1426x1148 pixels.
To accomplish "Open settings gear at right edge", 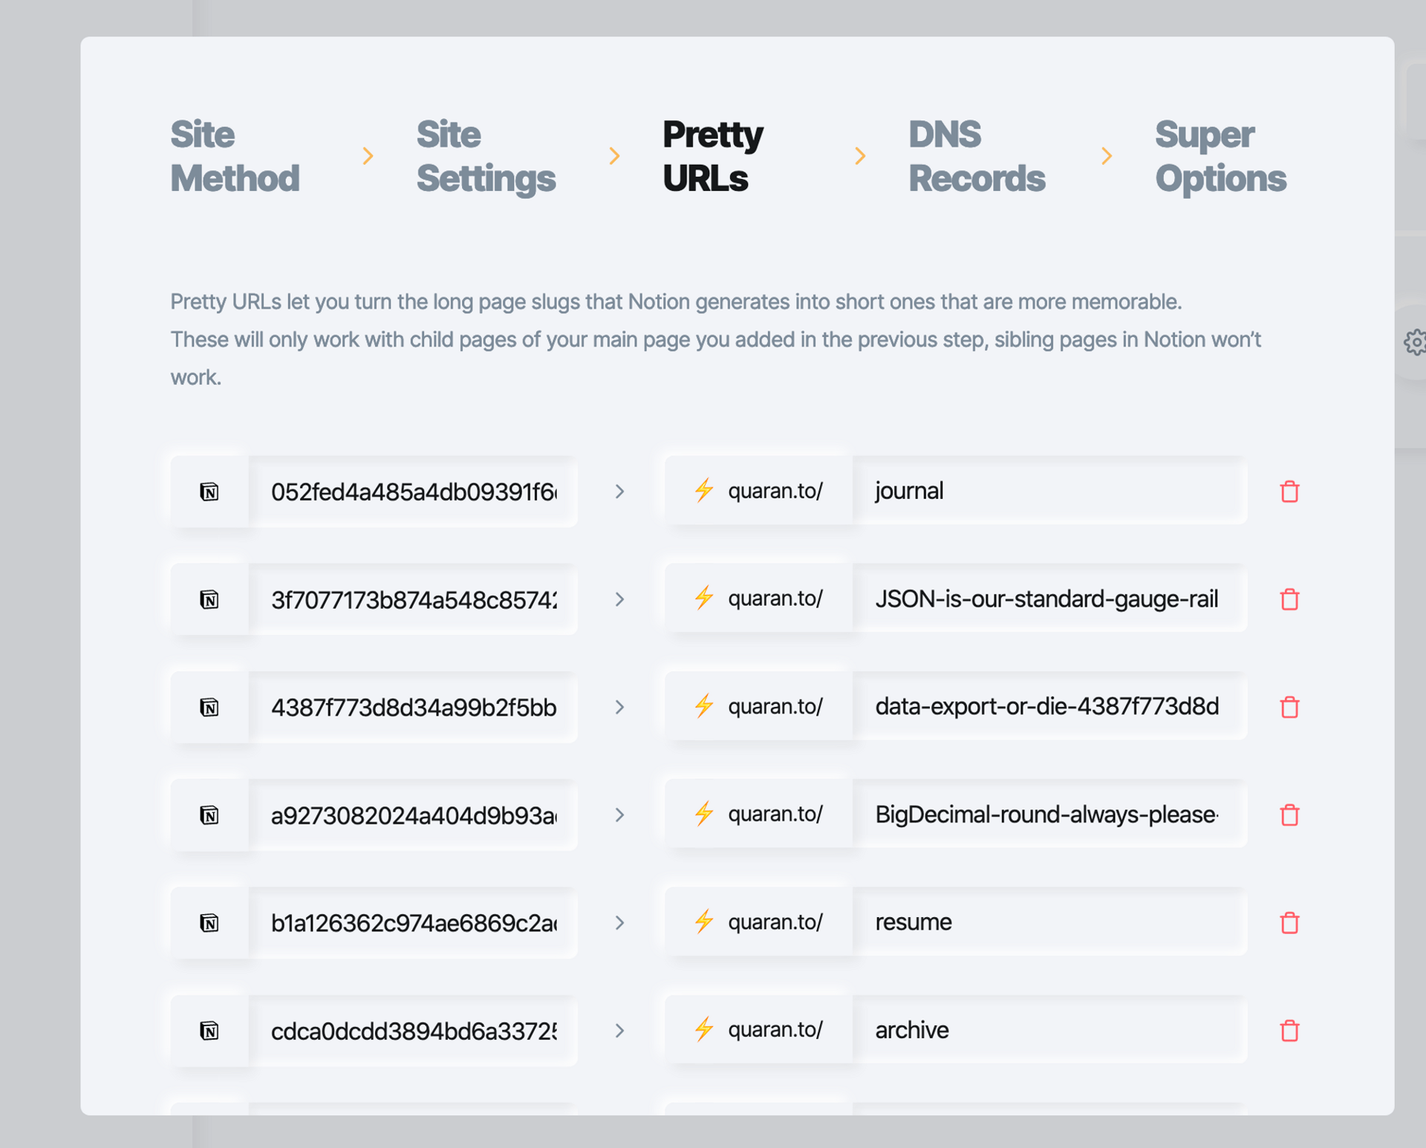I will point(1414,342).
